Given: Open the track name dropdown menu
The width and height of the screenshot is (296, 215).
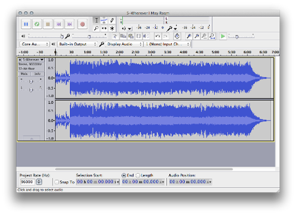Looking at the screenshot, I should [33, 60].
